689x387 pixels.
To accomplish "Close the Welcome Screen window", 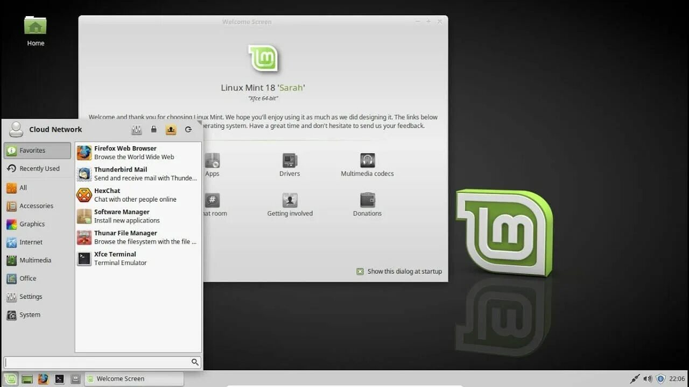I will [440, 21].
